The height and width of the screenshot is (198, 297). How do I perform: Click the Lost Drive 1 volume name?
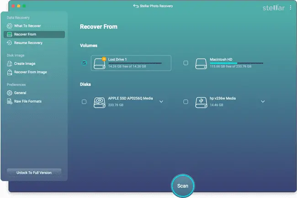point(117,59)
